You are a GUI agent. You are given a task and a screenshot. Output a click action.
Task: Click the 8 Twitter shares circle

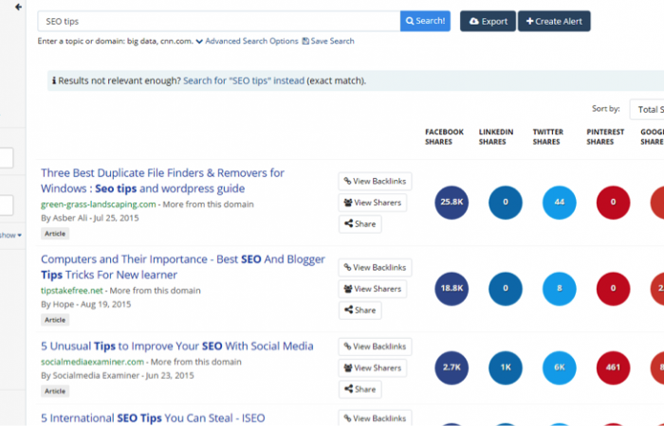point(559,289)
